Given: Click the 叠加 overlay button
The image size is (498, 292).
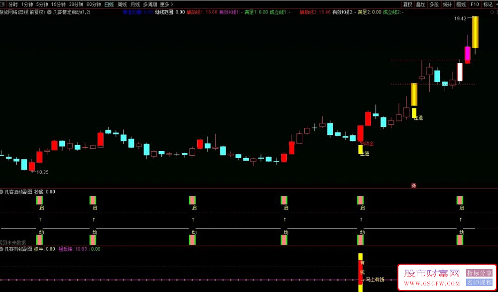Looking at the screenshot, I should click(x=421, y=4).
